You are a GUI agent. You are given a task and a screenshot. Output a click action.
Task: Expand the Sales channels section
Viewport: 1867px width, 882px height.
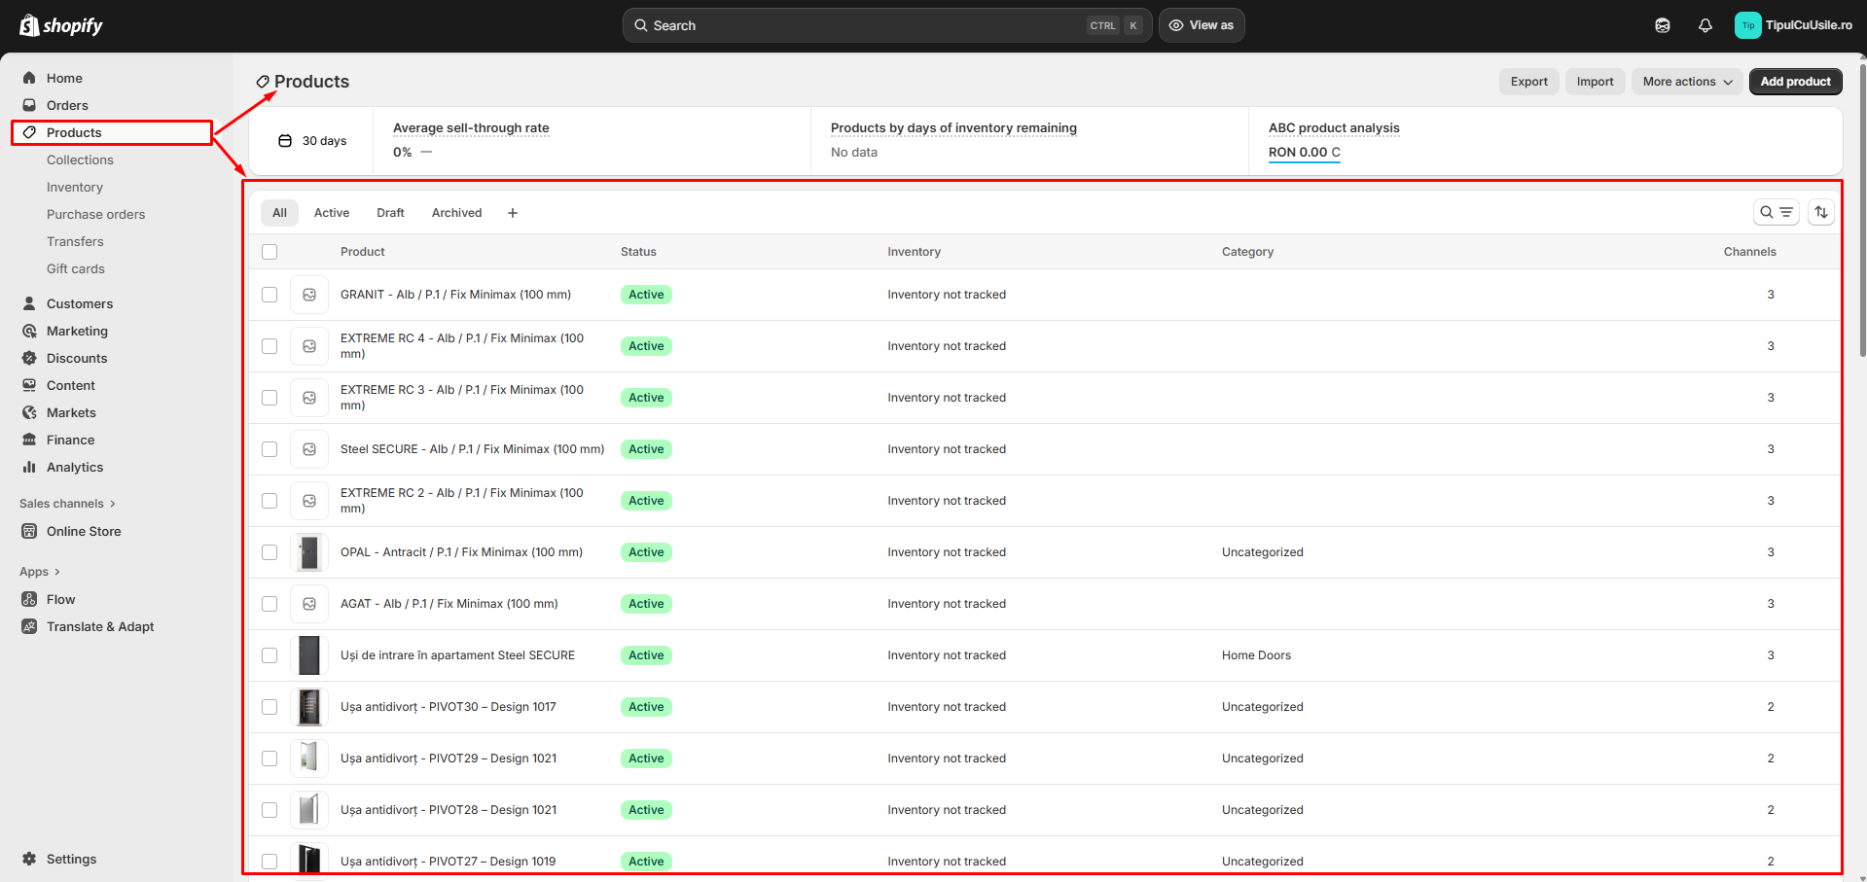pyautogui.click(x=67, y=504)
